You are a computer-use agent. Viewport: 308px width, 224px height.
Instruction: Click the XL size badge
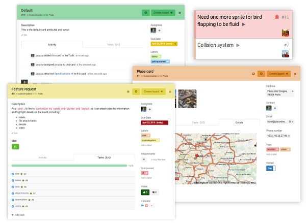(15, 146)
